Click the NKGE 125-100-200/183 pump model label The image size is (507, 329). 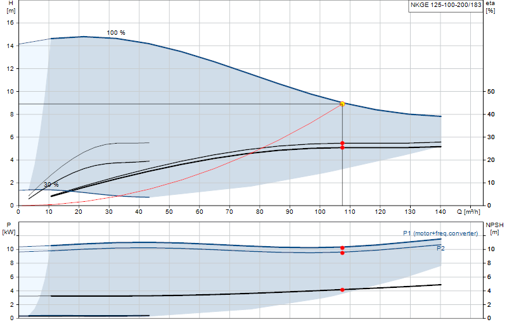(x=446, y=5)
